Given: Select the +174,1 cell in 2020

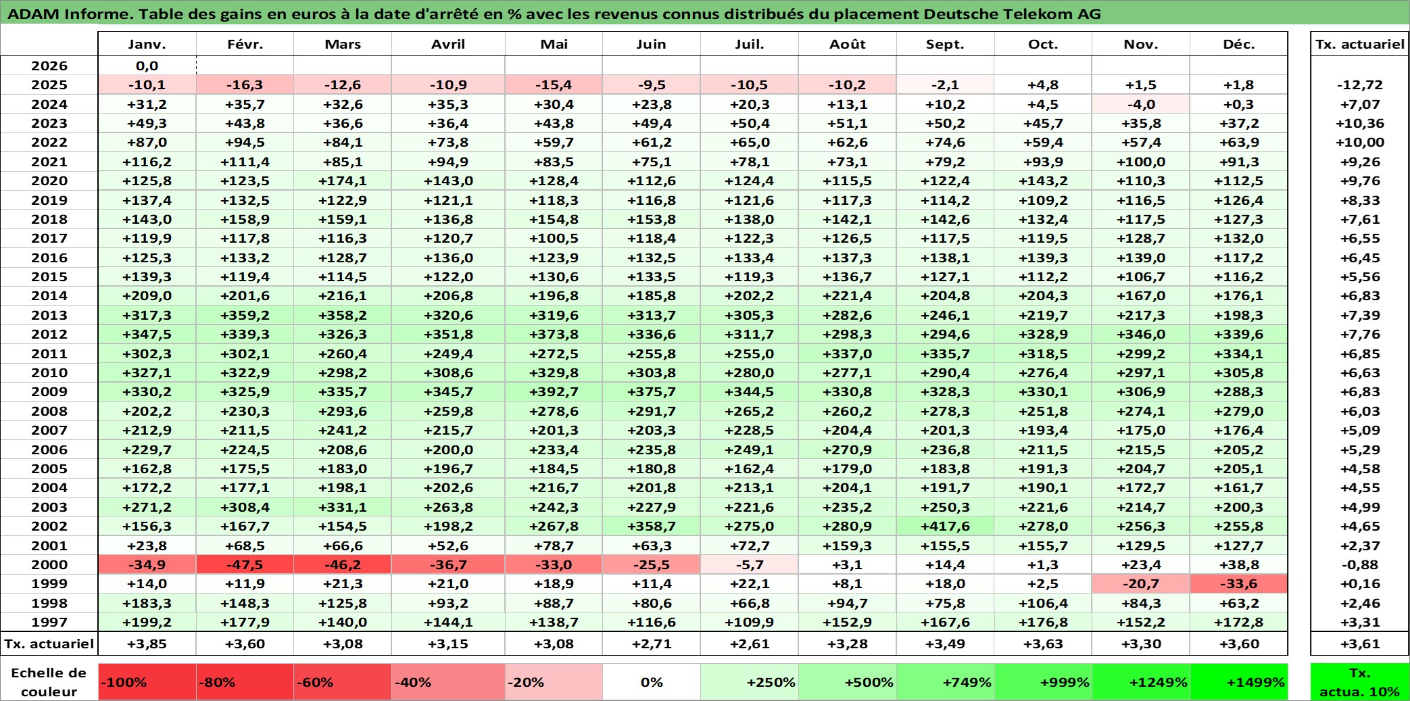Looking at the screenshot, I should point(343,180).
